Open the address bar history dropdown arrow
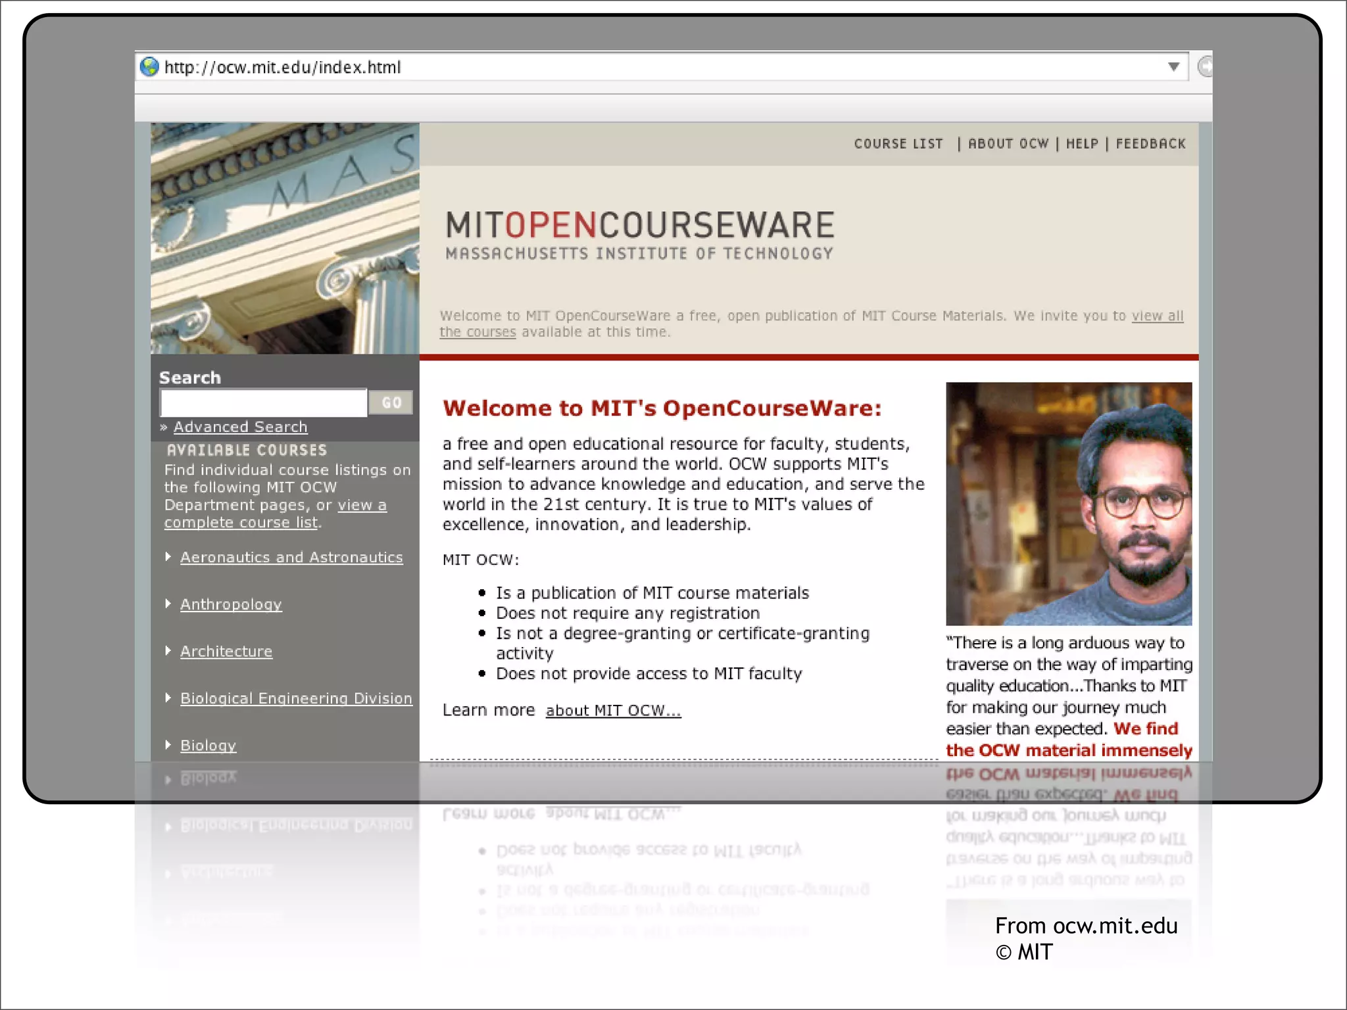 (1173, 66)
